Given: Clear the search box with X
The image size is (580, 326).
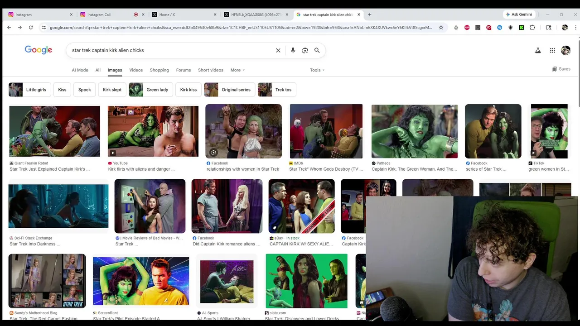Looking at the screenshot, I should click(x=278, y=50).
